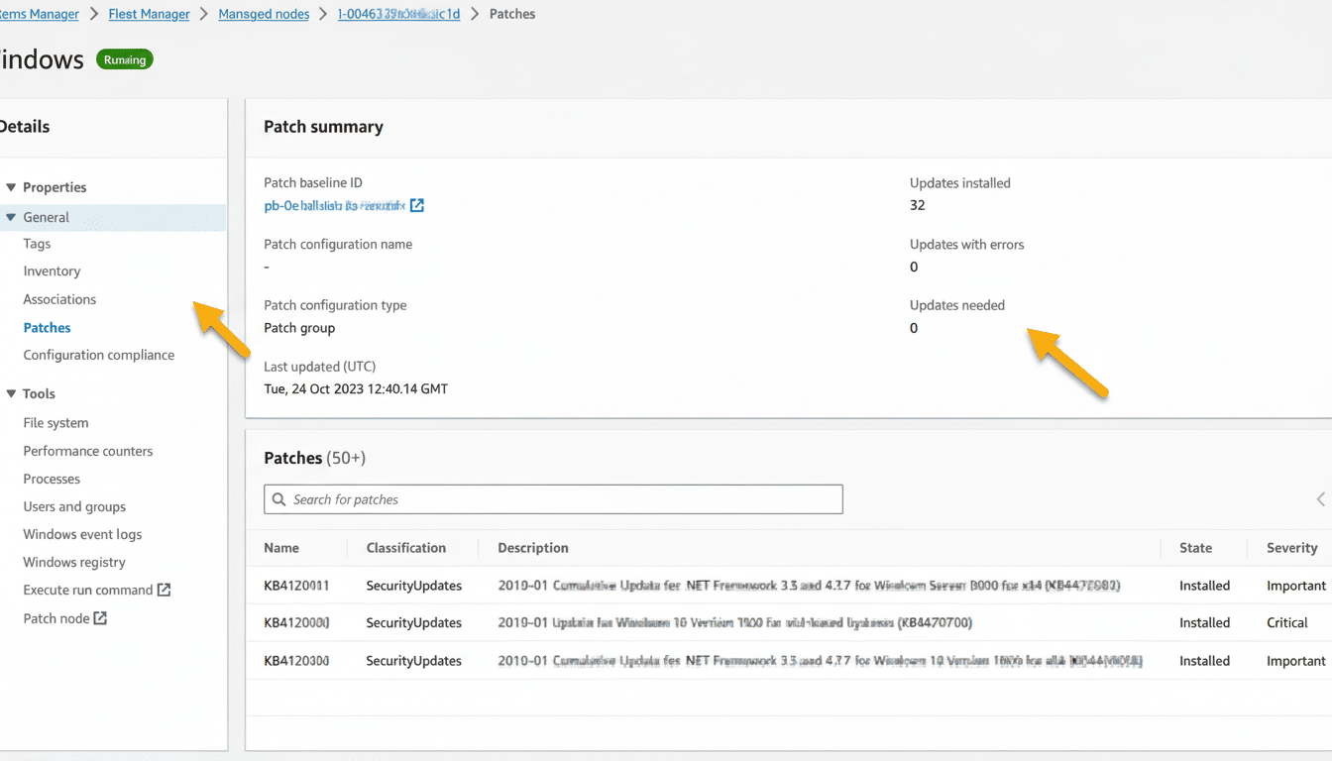Click the right chevron beside the Patches table

[x=1320, y=498]
